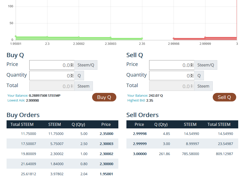Click the Buy Q button
The height and width of the screenshot is (180, 242).
104,97
